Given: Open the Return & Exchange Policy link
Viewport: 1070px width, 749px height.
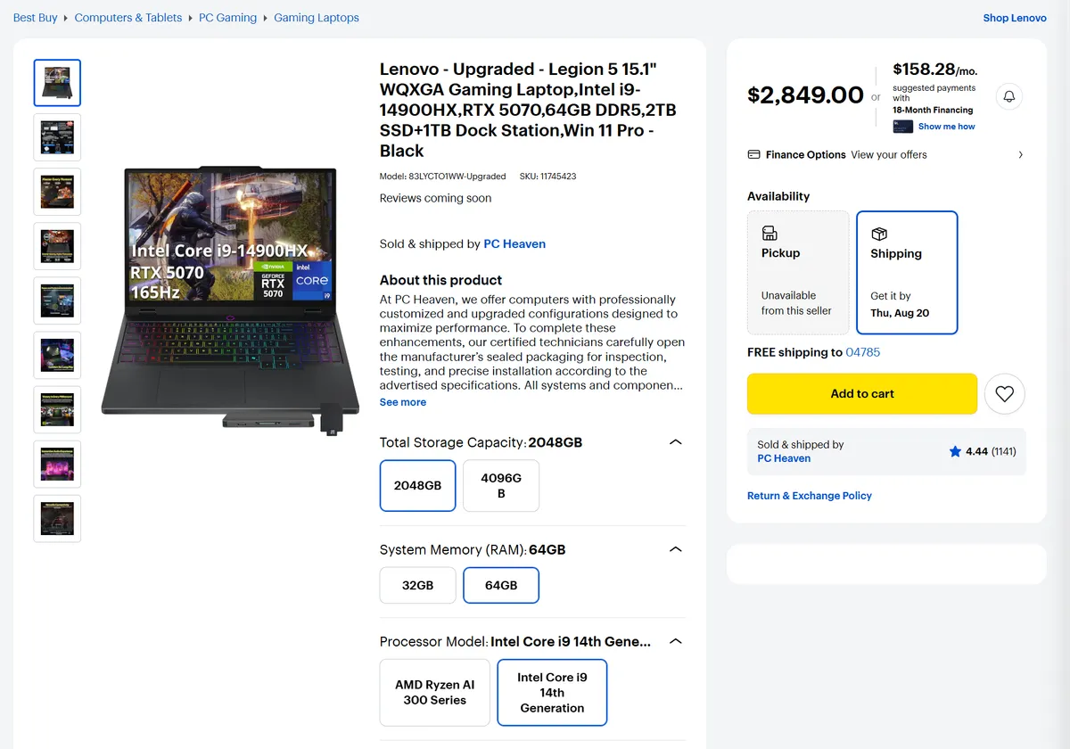Looking at the screenshot, I should coord(810,496).
